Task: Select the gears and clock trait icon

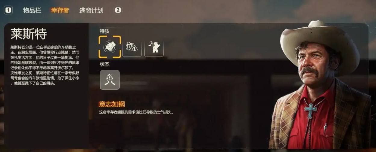Action: (x=132, y=47)
